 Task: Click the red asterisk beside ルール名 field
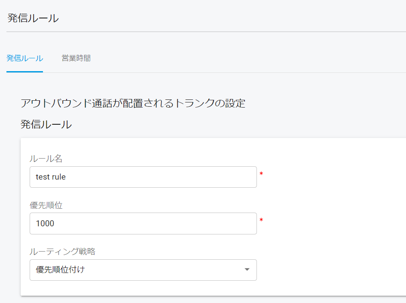(x=261, y=174)
